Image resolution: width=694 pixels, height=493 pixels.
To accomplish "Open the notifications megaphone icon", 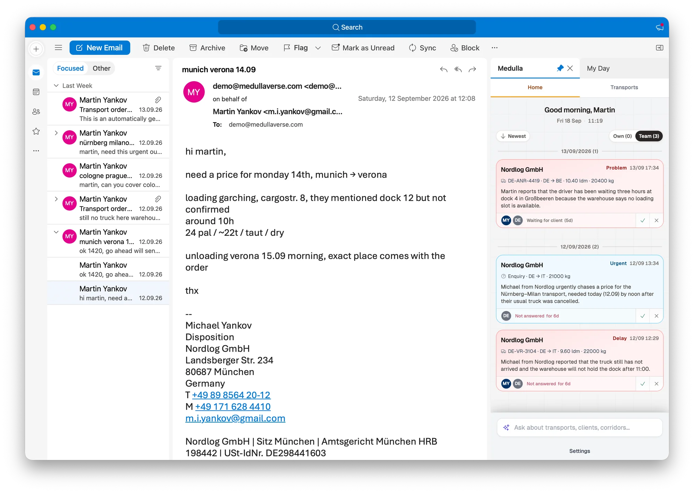I will [660, 27].
